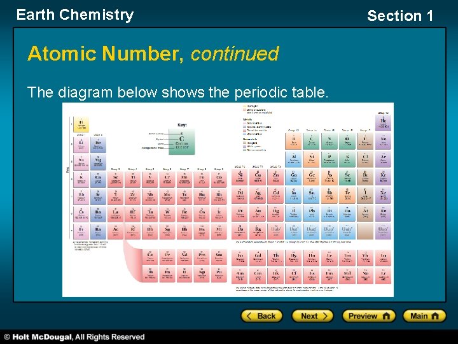Screen dimensions: 458x344
Task: Select the Pb lead element cell
Action: (x=312, y=213)
